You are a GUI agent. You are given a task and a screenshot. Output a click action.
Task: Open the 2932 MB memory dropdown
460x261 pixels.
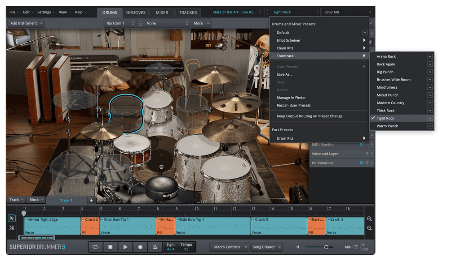tap(347, 12)
